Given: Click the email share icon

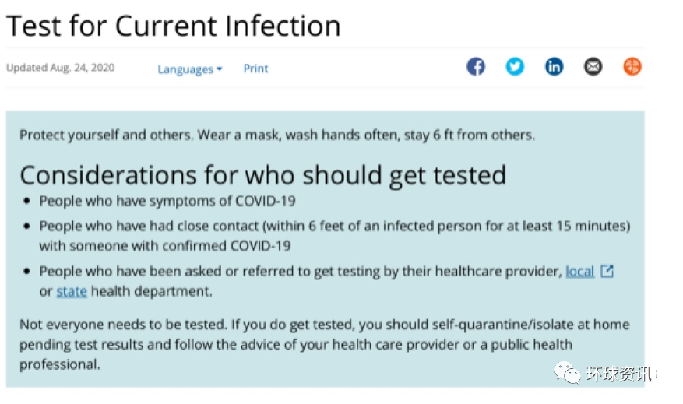Looking at the screenshot, I should [593, 67].
